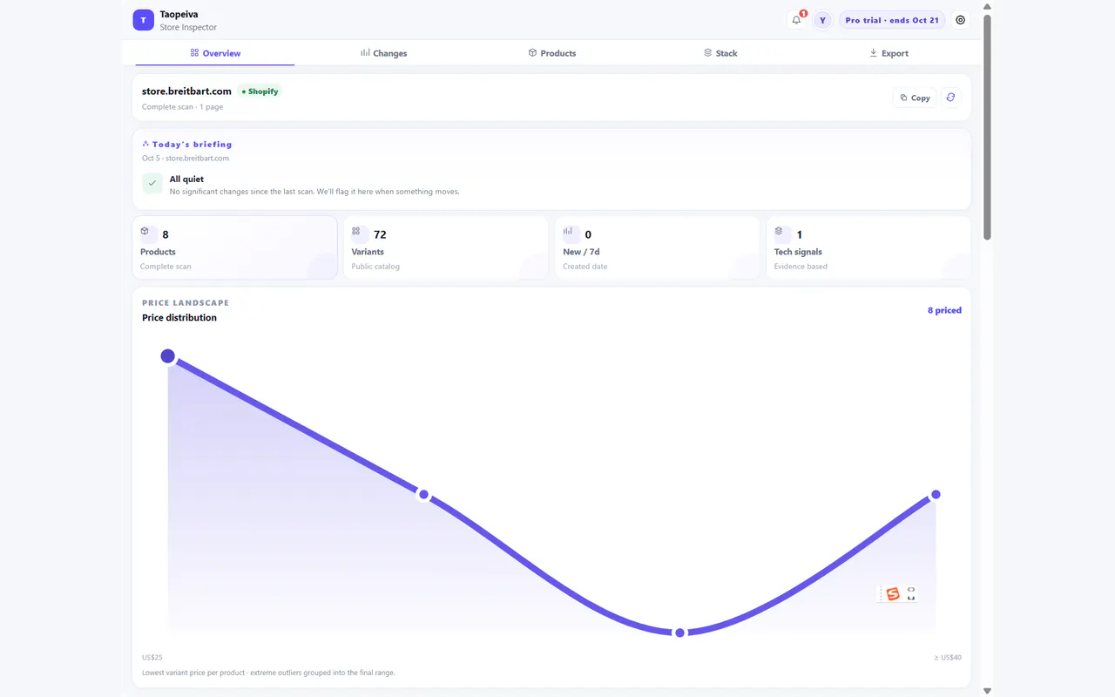
Task: Click the screenshot capture icon on chart
Action: pyautogui.click(x=911, y=594)
